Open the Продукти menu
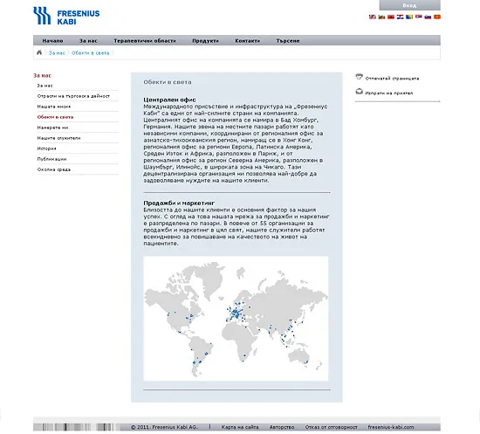This screenshot has height=434, width=480. 205,41
